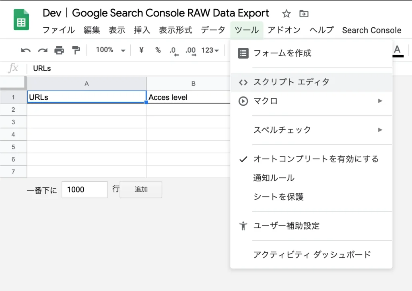Open the 表示形式 menu
412x291 pixels.
coord(175,30)
